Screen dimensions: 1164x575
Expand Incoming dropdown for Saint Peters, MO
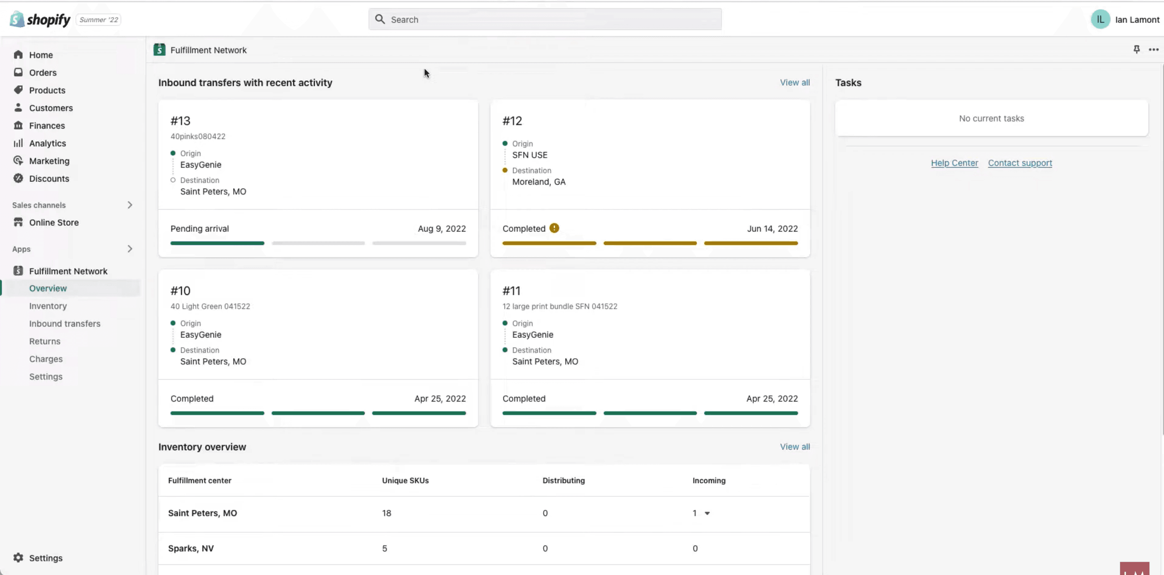point(707,513)
